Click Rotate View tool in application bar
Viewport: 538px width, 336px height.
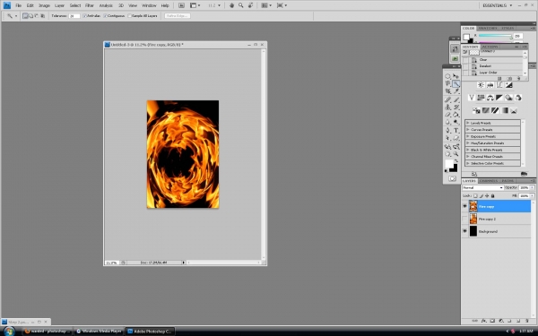pos(250,5)
